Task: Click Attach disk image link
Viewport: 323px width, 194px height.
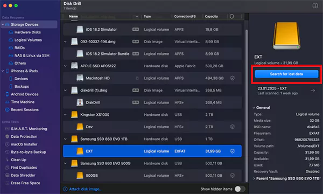Action: [86, 189]
